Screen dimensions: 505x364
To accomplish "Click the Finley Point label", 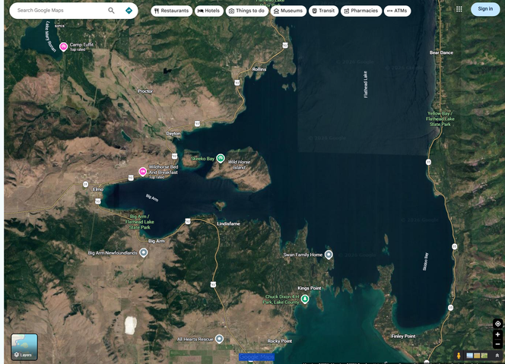I will [403, 337].
